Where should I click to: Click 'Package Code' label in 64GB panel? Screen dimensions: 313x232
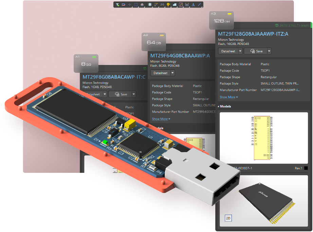coord(162,93)
